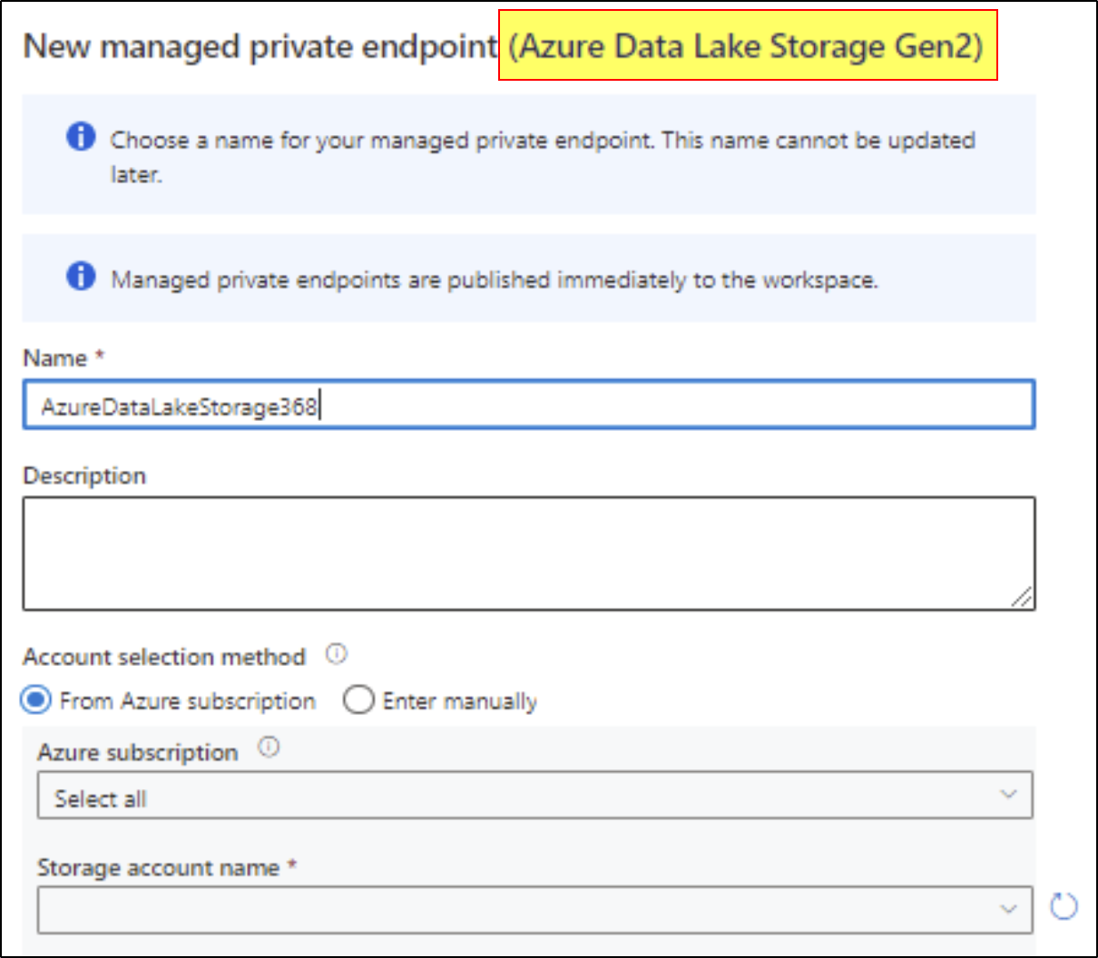1098x958 pixels.
Task: Click the 'Description' label
Action: click(84, 475)
